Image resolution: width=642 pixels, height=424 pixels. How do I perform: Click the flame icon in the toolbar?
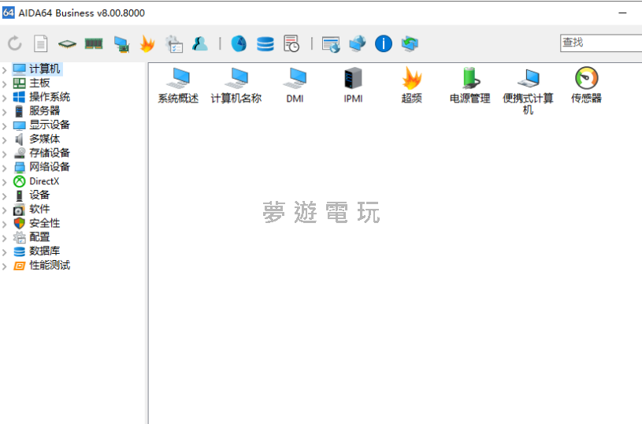147,44
